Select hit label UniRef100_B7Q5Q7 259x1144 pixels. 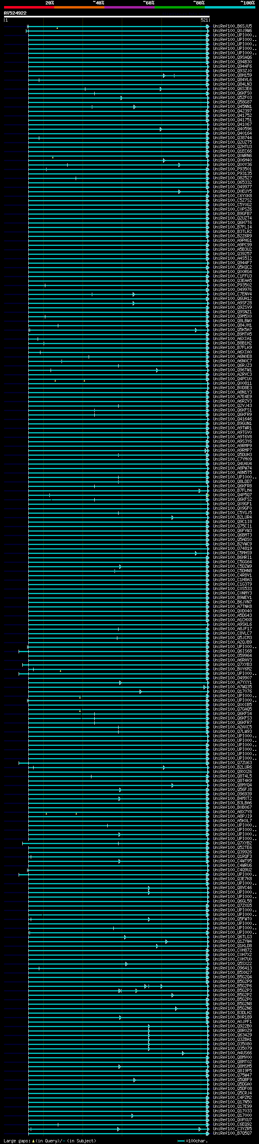click(232, 1133)
